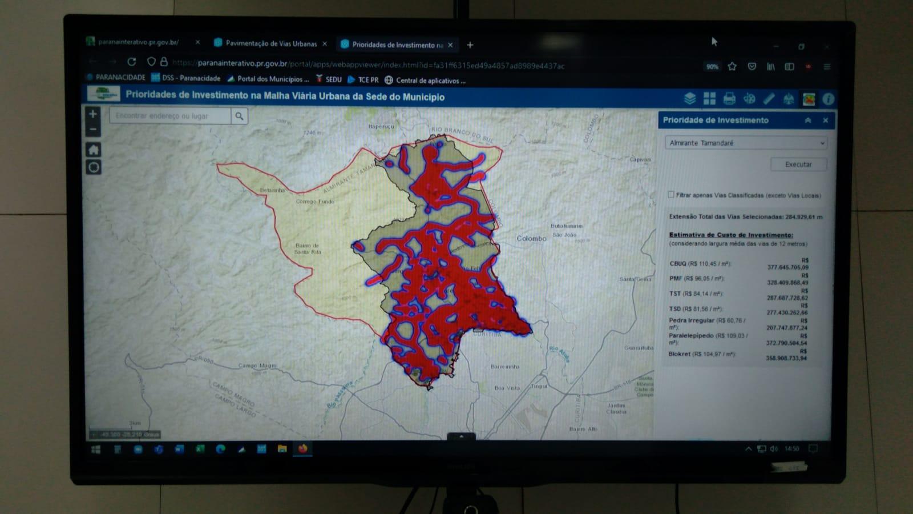Select the measurement ruler tool
913x514 pixels.
tap(769, 99)
